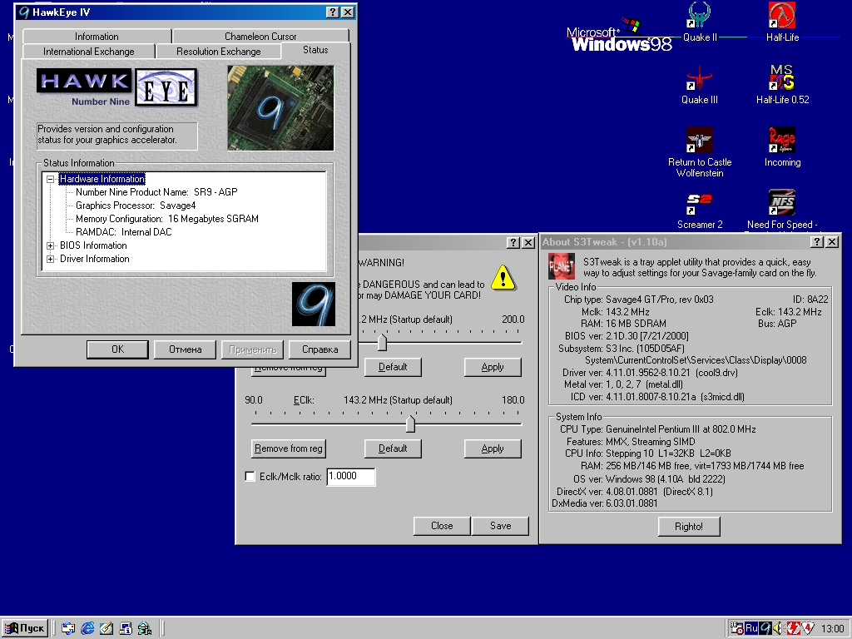The height and width of the screenshot is (639, 852).
Task: Click the Eclk slider thumb
Action: 410,424
